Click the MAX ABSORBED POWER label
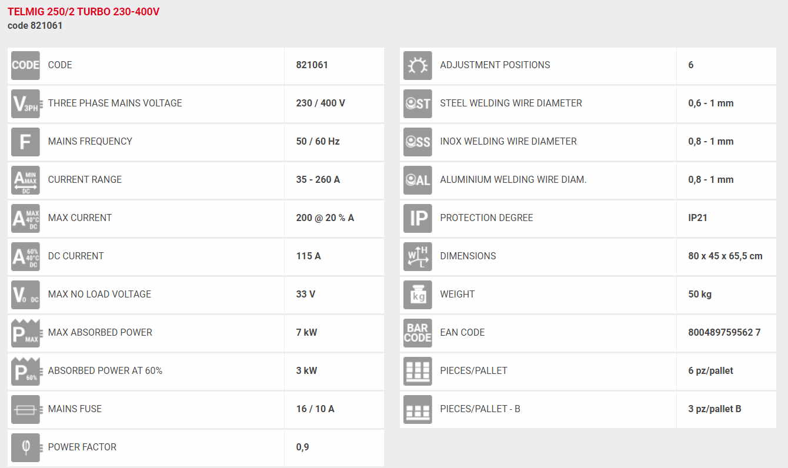788x468 pixels. click(100, 332)
